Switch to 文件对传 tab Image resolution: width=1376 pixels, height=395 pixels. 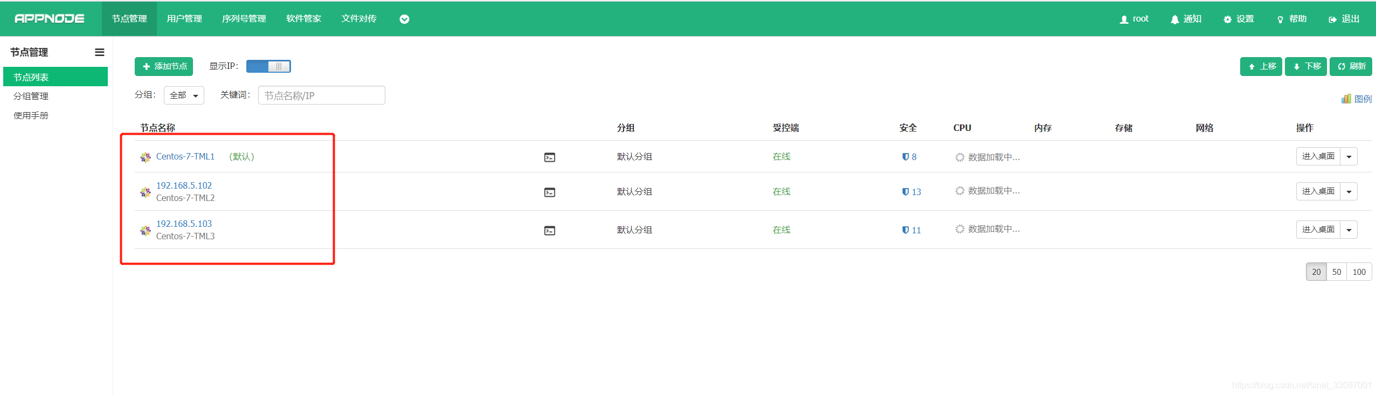358,19
